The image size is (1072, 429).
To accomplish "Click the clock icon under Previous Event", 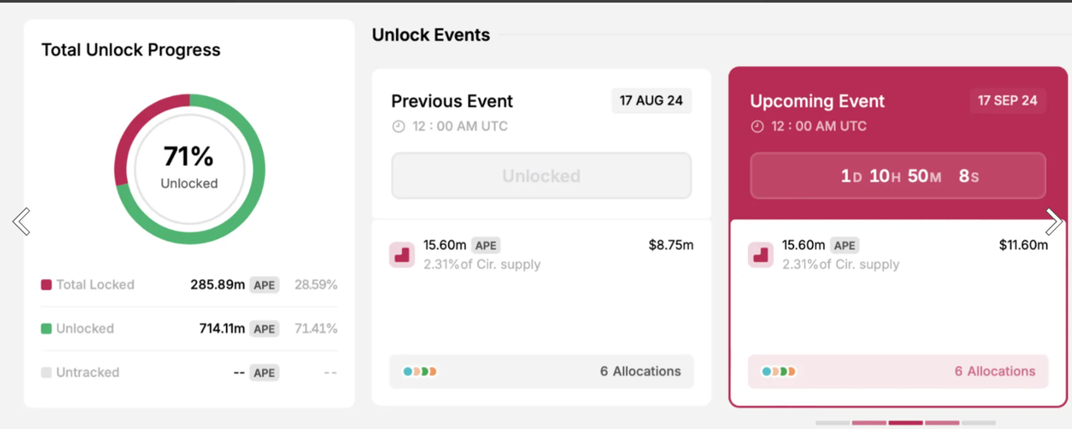I will coord(398,126).
